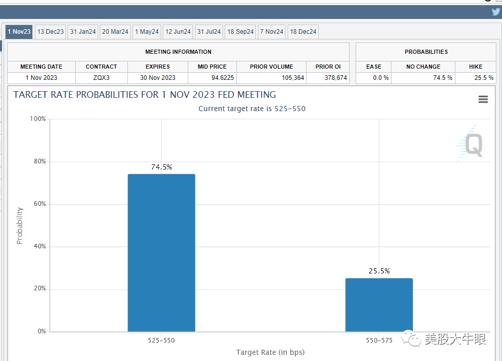Switch to the 13 Dec23 tab
The width and height of the screenshot is (502, 361).
tap(50, 32)
